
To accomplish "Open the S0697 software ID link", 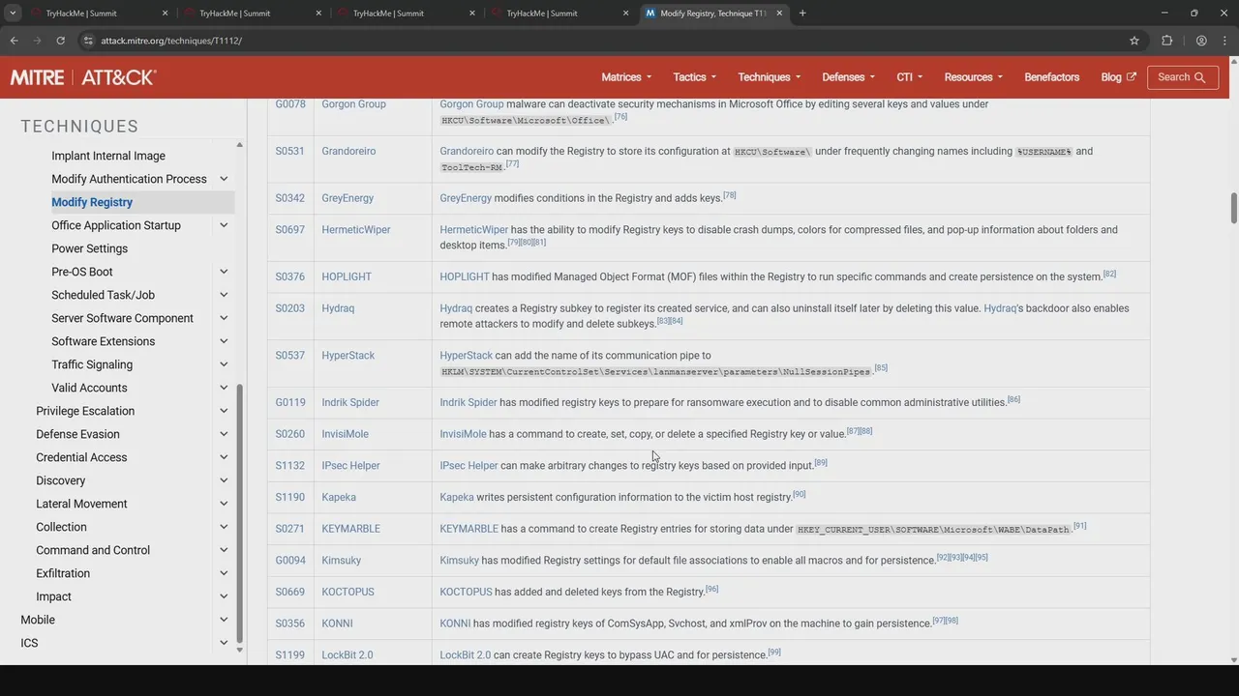I will pos(289,229).
